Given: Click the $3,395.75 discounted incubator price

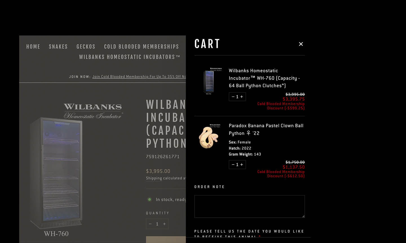Looking at the screenshot, I should tap(294, 99).
